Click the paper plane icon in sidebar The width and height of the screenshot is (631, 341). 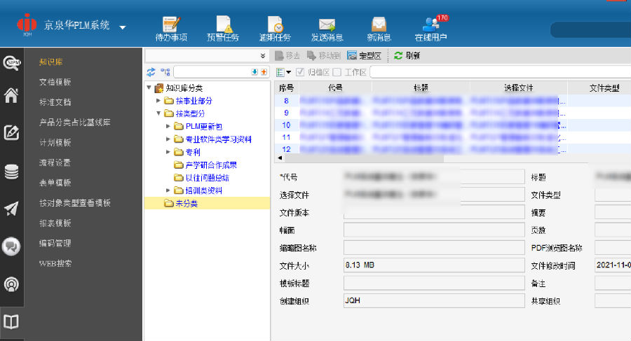click(11, 208)
